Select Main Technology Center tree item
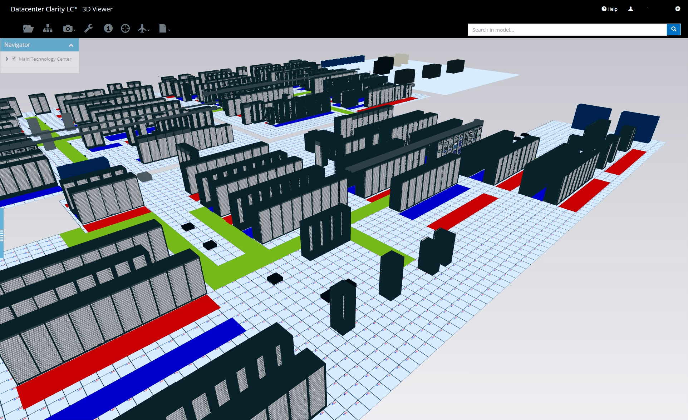Viewport: 688px width, 420px height. (x=45, y=59)
